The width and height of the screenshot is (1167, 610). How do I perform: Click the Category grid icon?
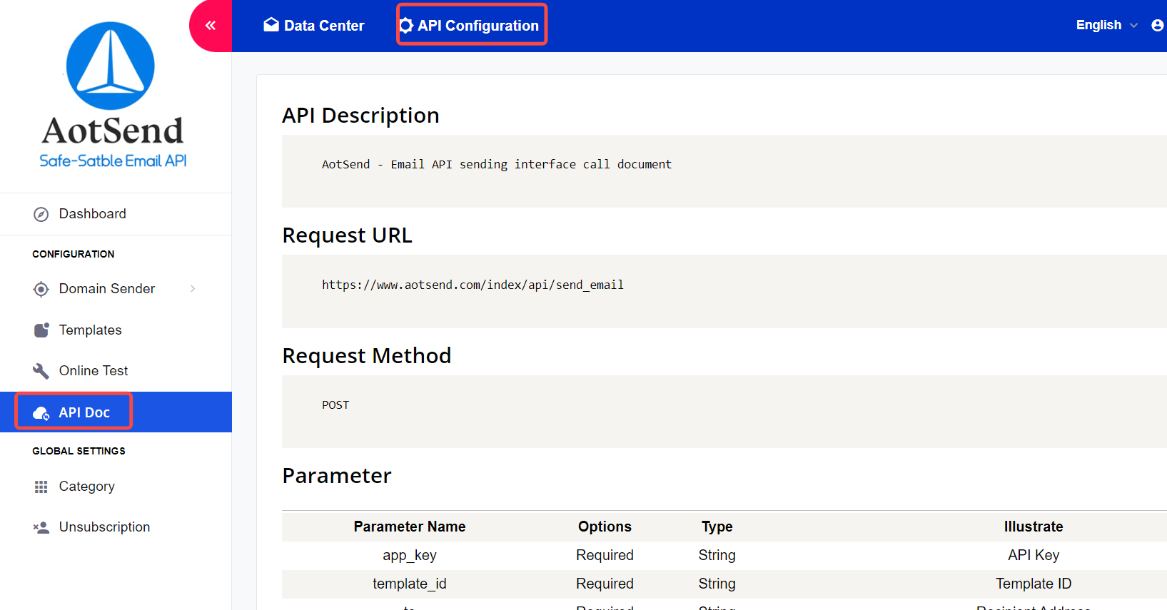(x=41, y=487)
